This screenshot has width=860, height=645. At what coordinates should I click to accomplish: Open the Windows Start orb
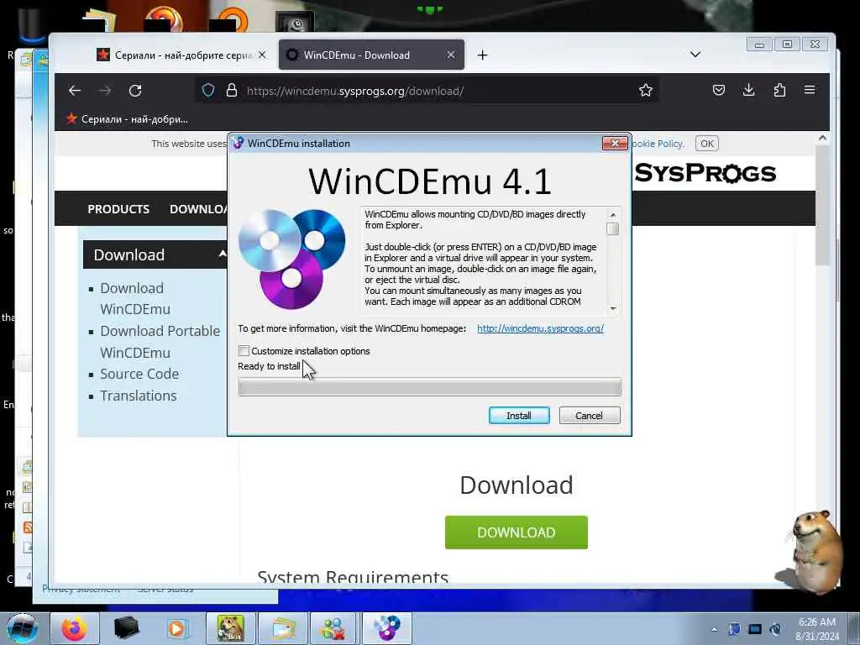23,628
